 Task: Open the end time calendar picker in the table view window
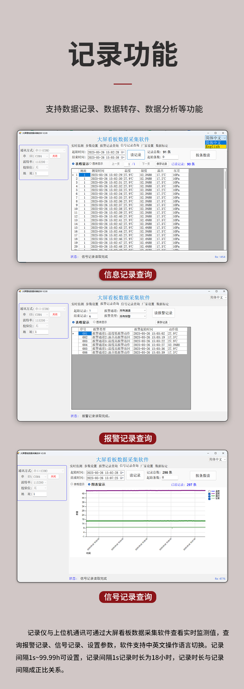click(123, 157)
